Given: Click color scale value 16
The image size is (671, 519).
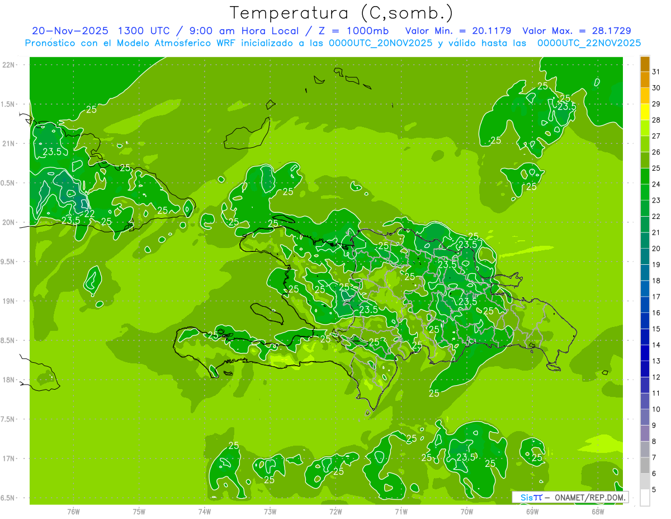Looking at the screenshot, I should [656, 313].
